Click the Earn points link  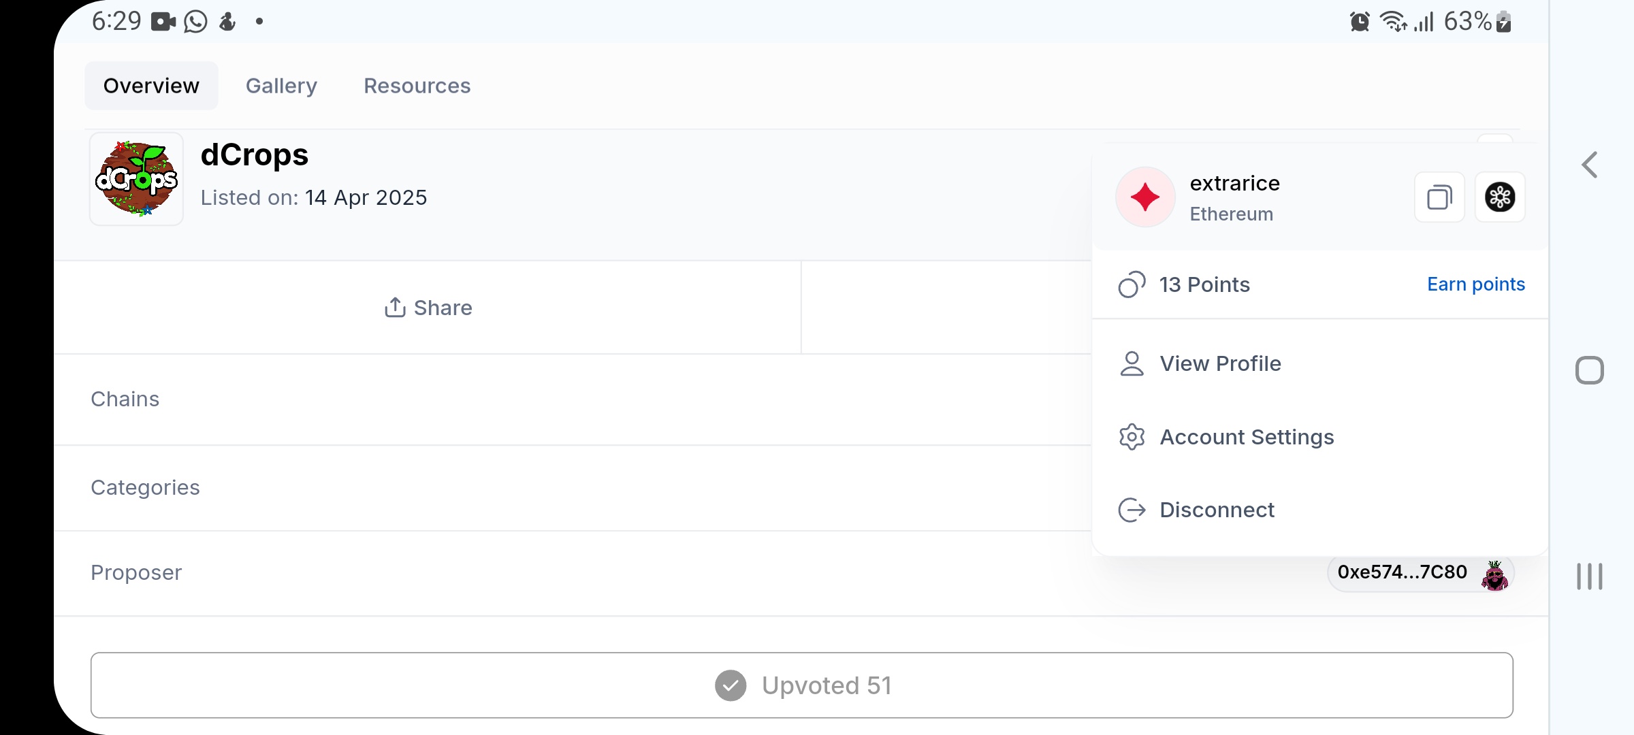1476,284
